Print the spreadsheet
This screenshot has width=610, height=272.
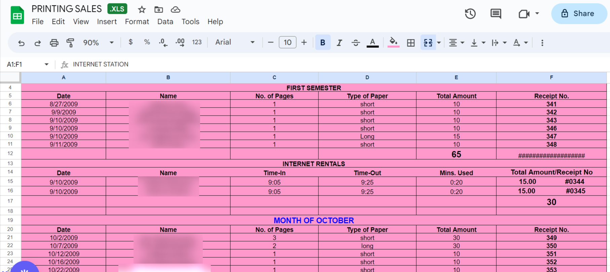click(54, 43)
